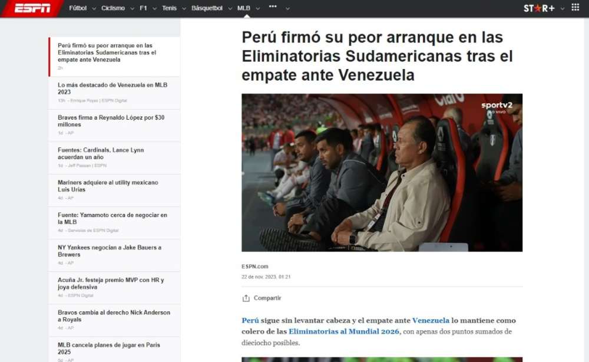Click the article's bench photo
This screenshot has width=589, height=362.
pyautogui.click(x=382, y=173)
